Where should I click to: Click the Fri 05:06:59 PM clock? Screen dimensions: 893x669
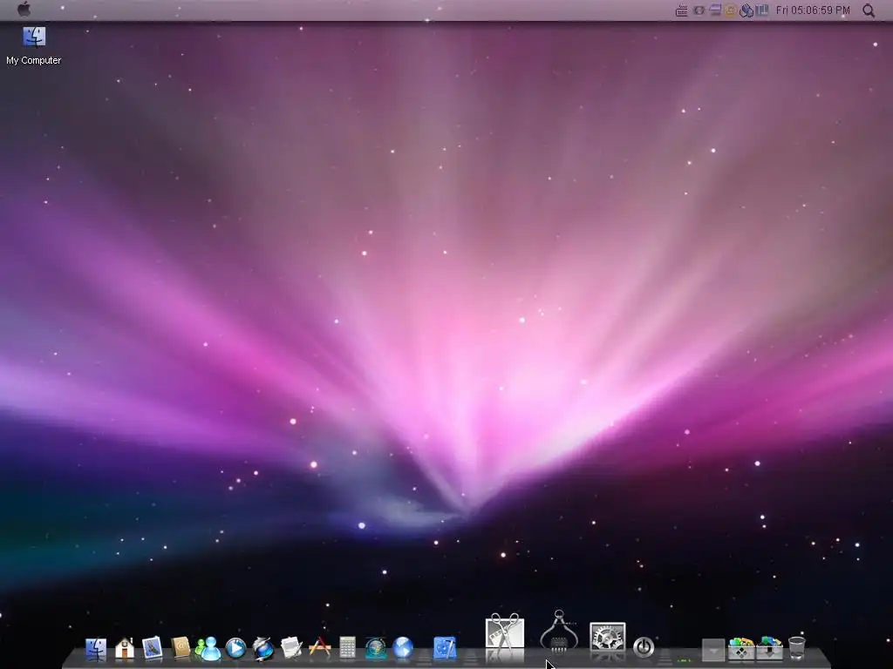pos(813,10)
